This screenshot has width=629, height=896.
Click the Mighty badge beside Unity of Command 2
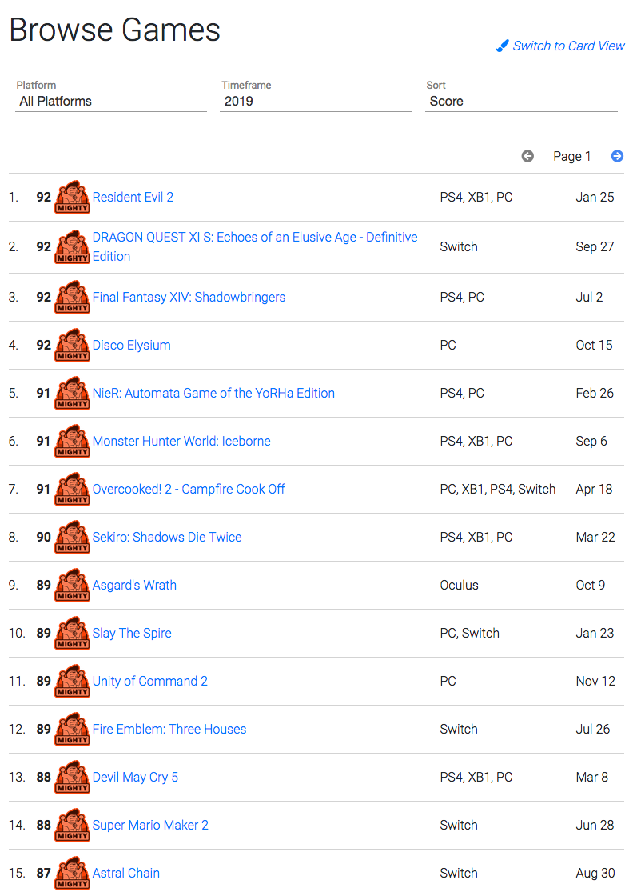coord(73,681)
